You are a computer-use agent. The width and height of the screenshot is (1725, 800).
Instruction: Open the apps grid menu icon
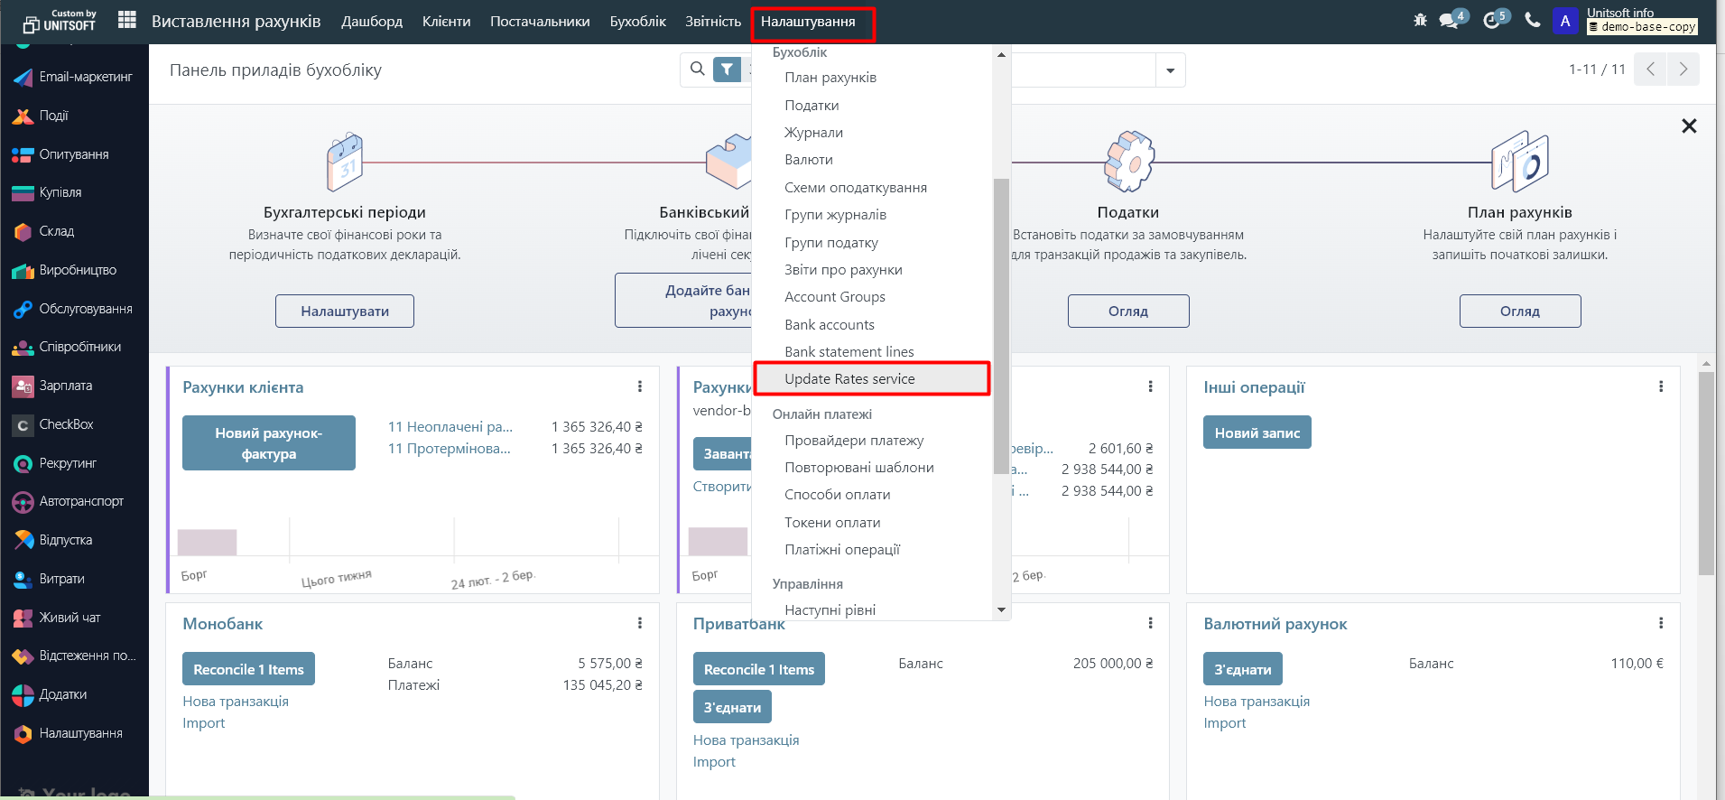(127, 21)
